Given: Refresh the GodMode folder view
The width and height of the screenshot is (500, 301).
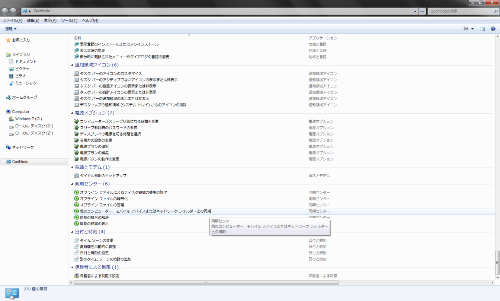Looking at the screenshot, I should coord(422,11).
